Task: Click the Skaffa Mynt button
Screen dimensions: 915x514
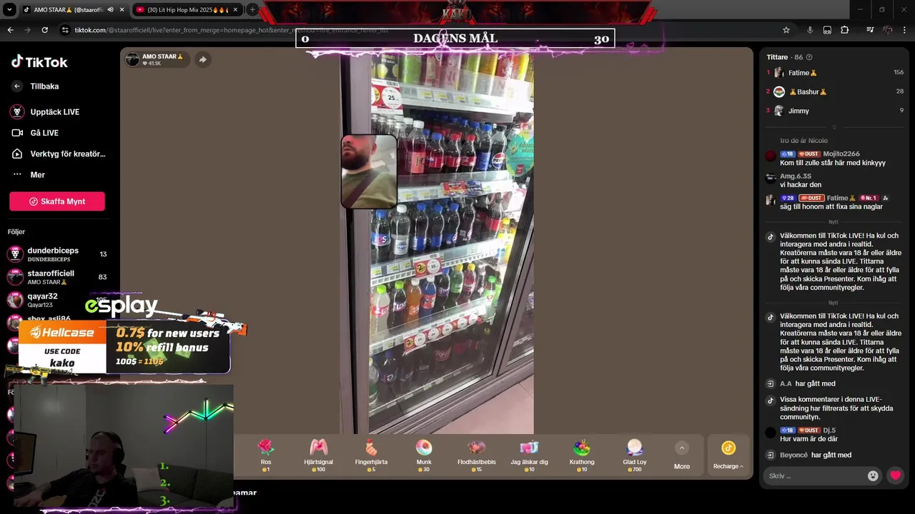Action: pos(57,201)
